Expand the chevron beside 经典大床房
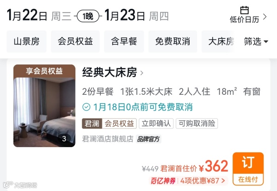This screenshot has width=277, height=191. [x=142, y=73]
